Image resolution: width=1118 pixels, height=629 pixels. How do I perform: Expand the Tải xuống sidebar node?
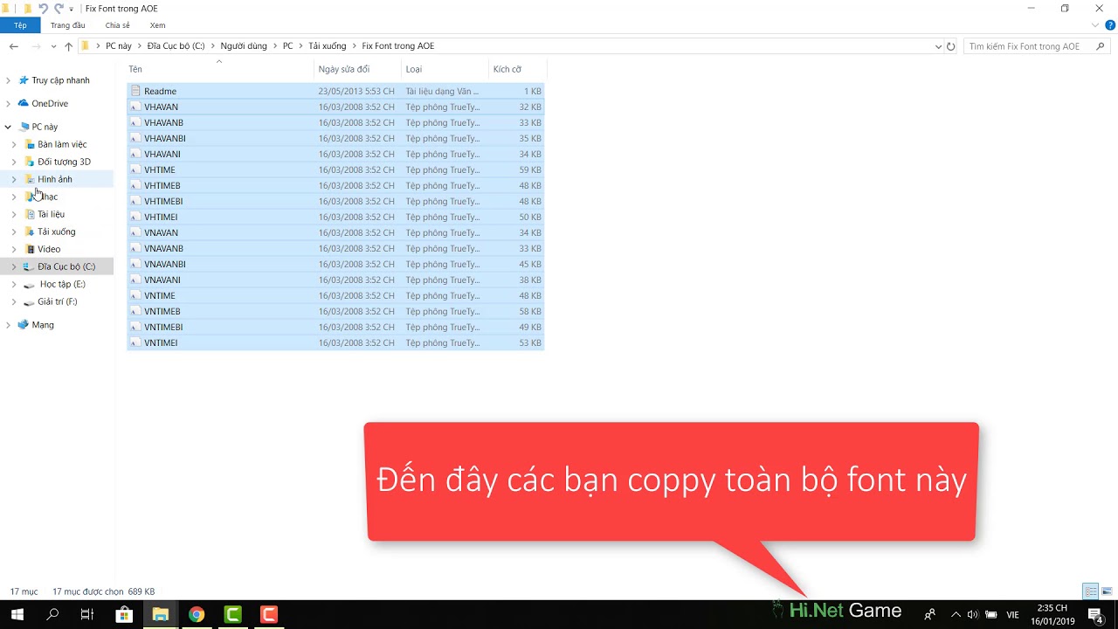[14, 232]
